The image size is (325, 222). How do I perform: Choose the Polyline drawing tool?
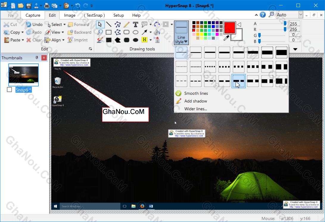[118, 24]
